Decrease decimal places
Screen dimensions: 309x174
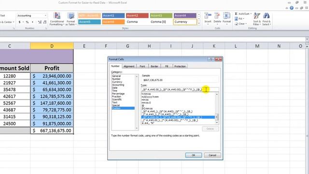45,22
